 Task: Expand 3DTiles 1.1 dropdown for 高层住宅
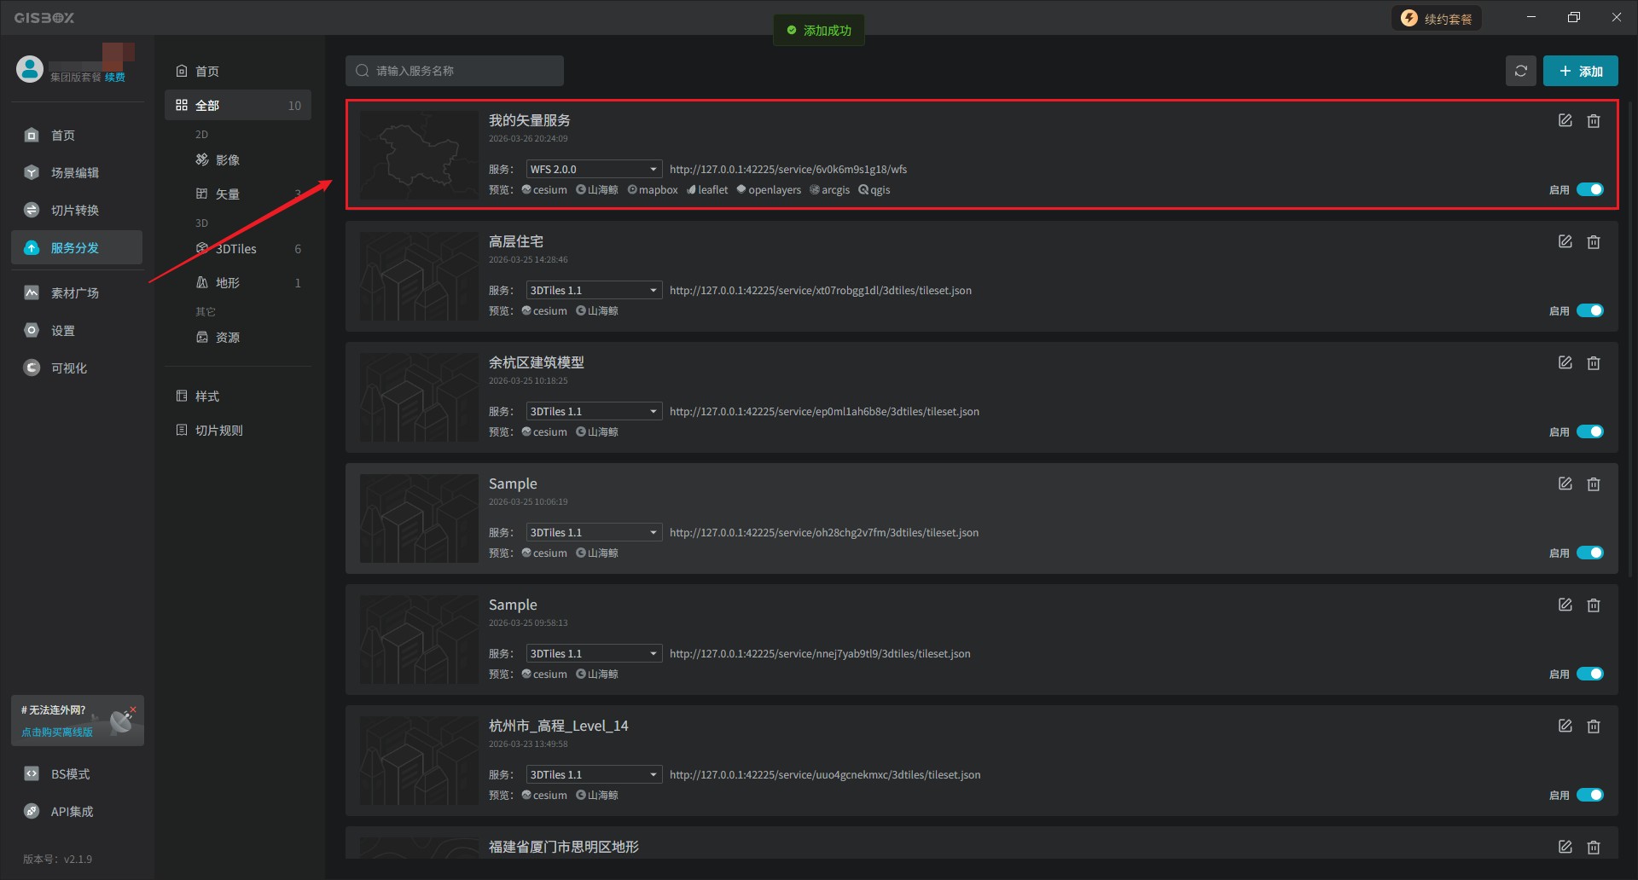pyautogui.click(x=594, y=291)
